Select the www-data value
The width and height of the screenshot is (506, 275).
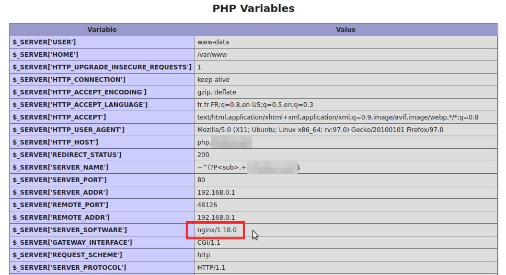coord(213,42)
